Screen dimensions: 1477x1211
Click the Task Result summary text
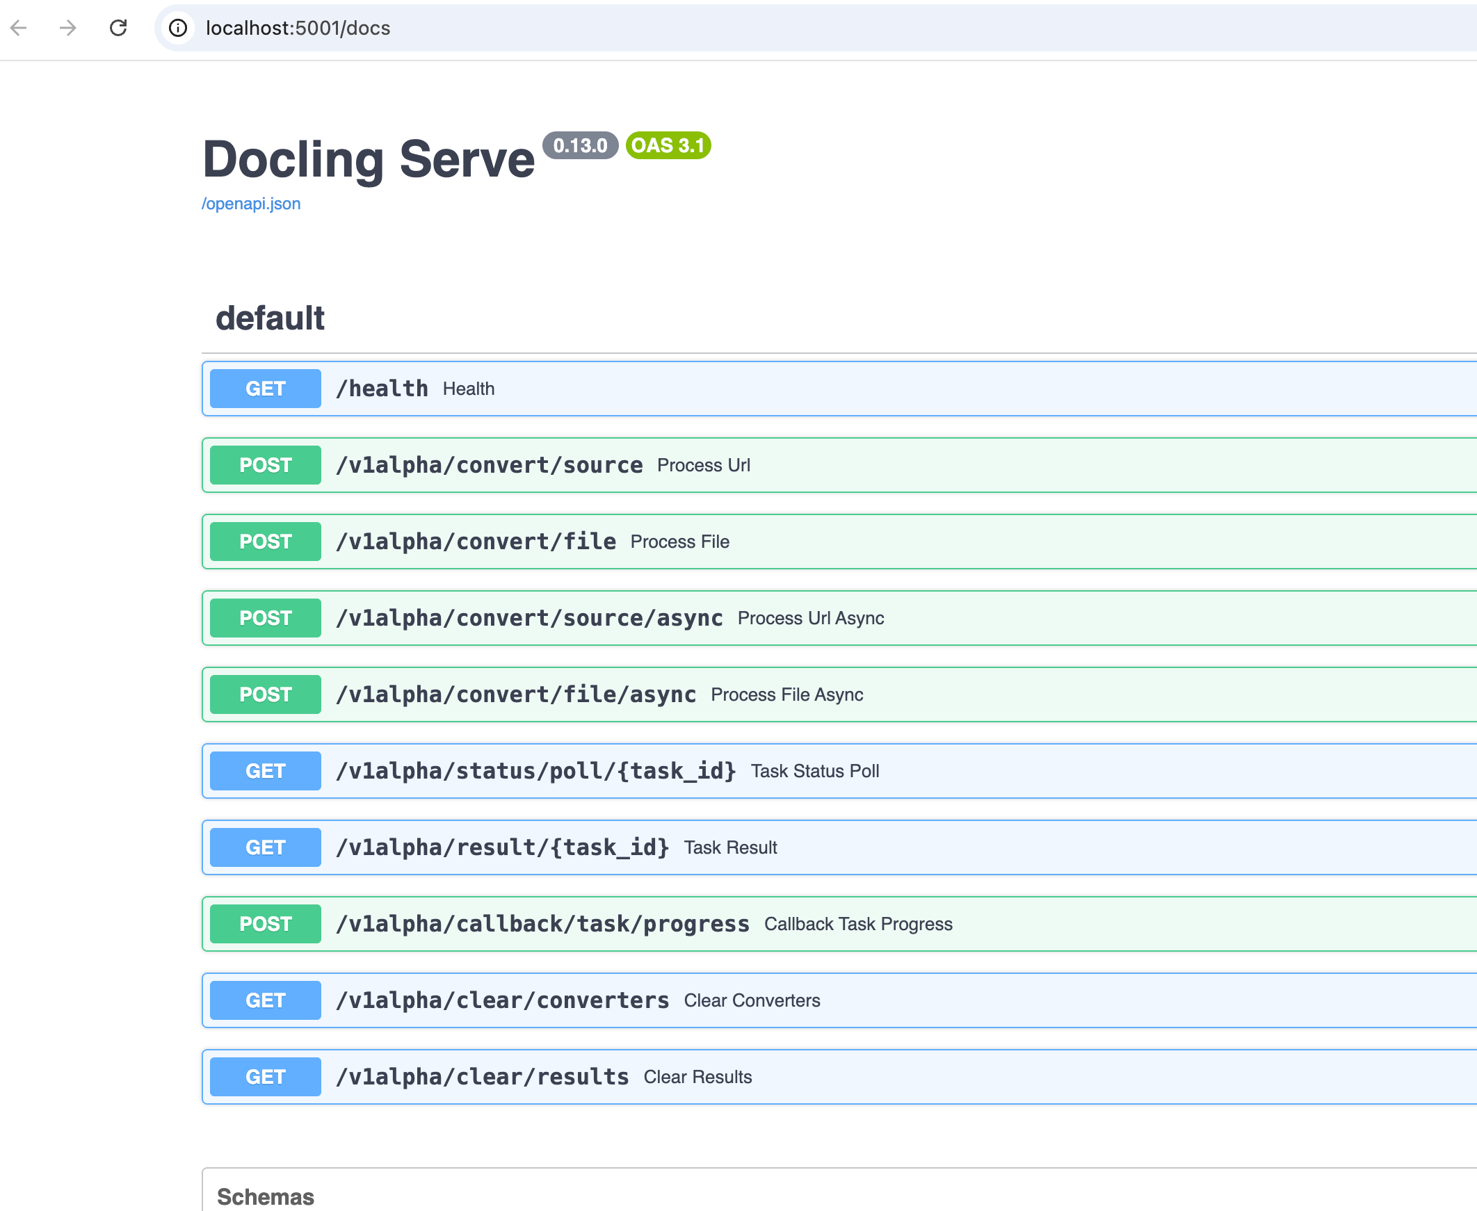pyautogui.click(x=730, y=847)
